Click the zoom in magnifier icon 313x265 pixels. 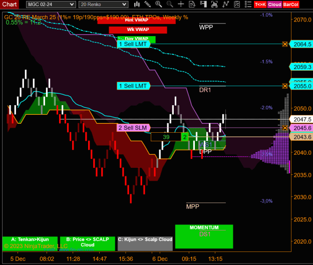[x=159, y=4]
